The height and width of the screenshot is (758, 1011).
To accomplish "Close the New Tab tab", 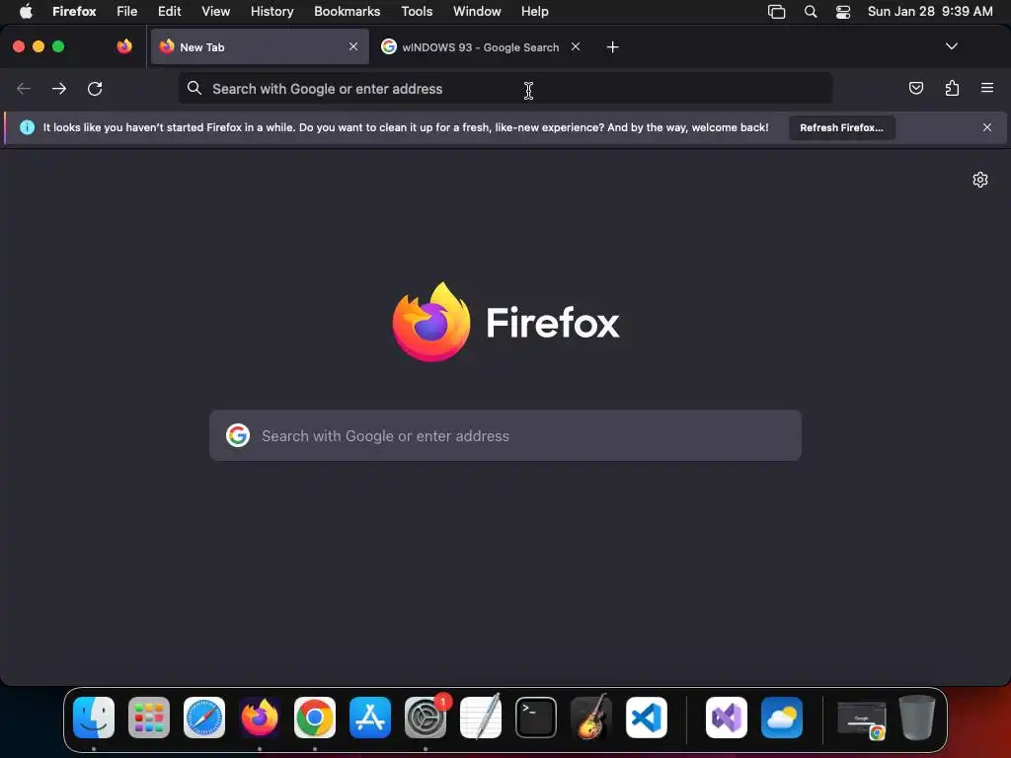I will (x=353, y=46).
